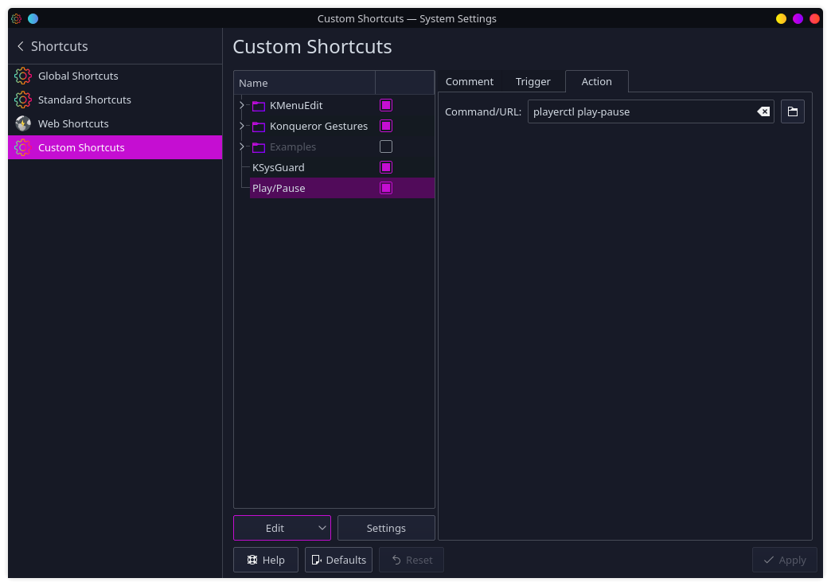Click the Global Shortcuts gear icon

pos(23,76)
